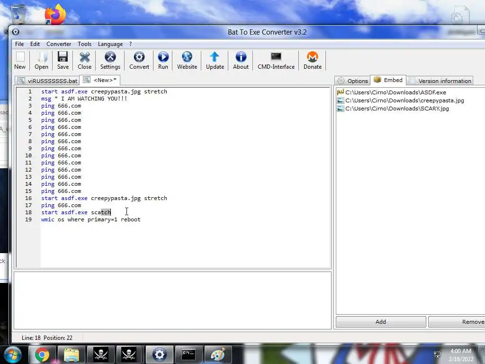Open the ? help menu
The image size is (485, 364).
[131, 44]
